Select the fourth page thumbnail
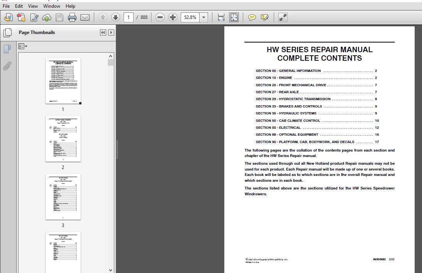The image size is (422, 273). 63,253
